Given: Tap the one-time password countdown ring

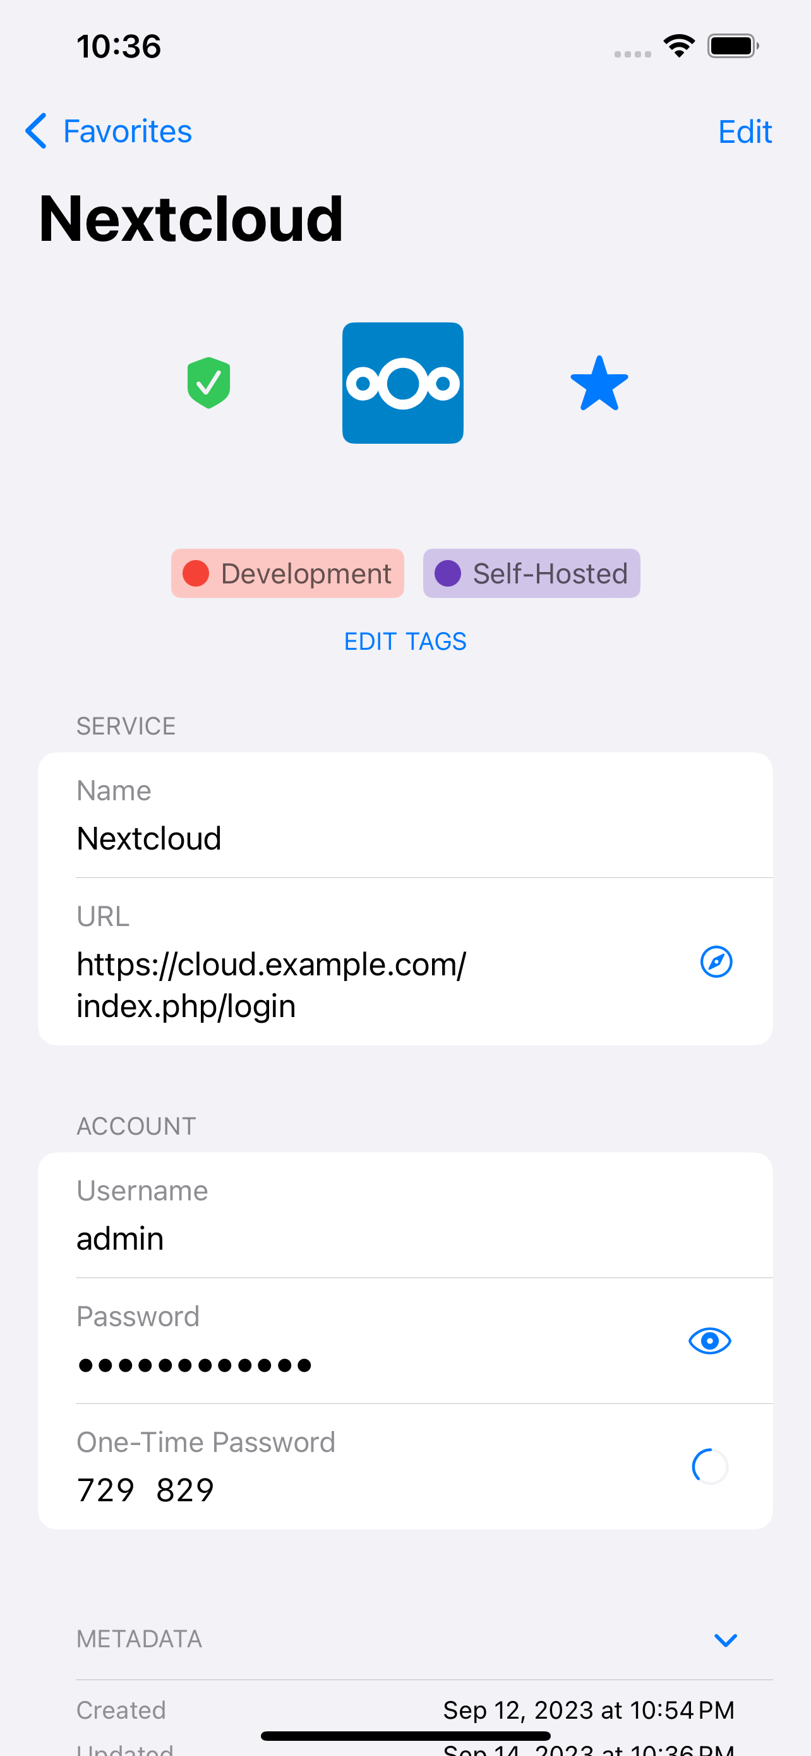Looking at the screenshot, I should [709, 1466].
